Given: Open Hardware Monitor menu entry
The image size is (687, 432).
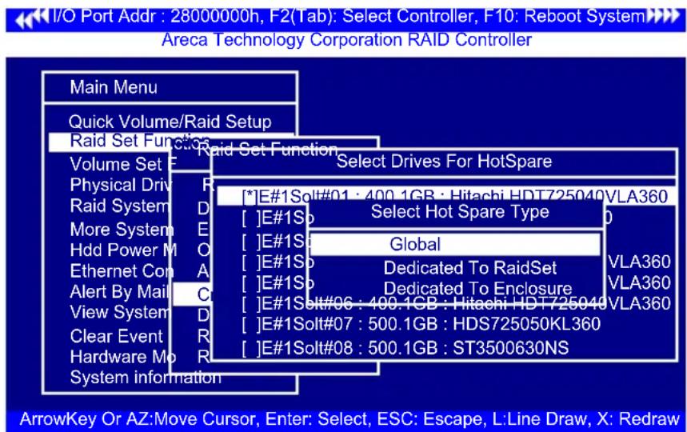Looking at the screenshot, I should pyautogui.click(x=122, y=357).
